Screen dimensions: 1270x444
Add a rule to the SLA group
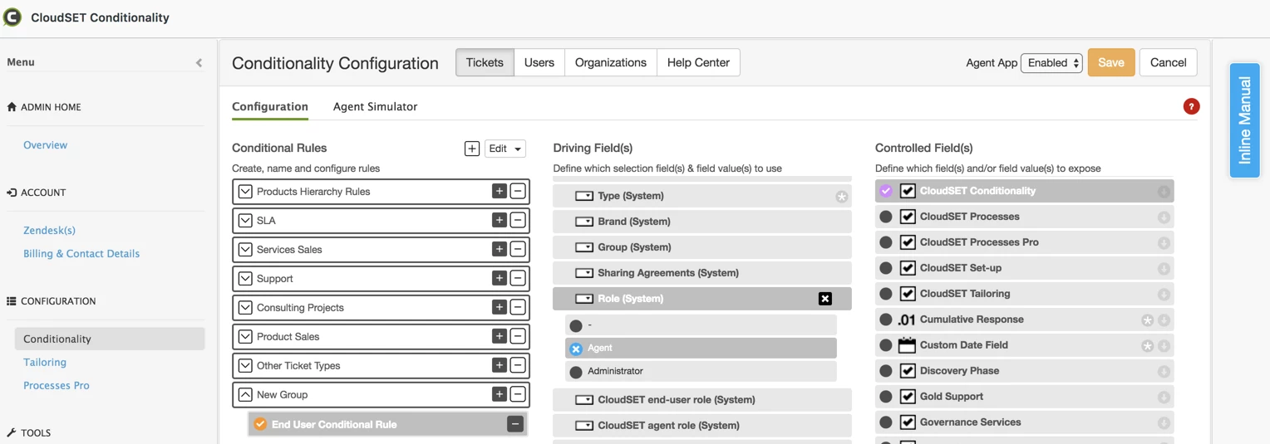pyautogui.click(x=499, y=221)
